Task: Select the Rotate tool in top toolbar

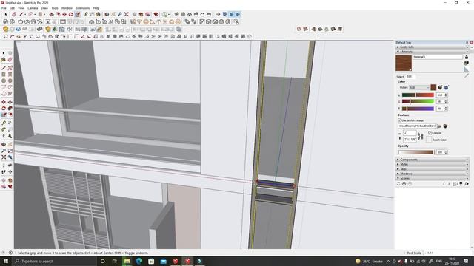Action: point(71,14)
